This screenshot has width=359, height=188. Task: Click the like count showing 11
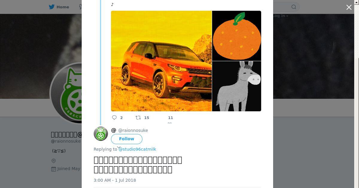[x=171, y=118]
